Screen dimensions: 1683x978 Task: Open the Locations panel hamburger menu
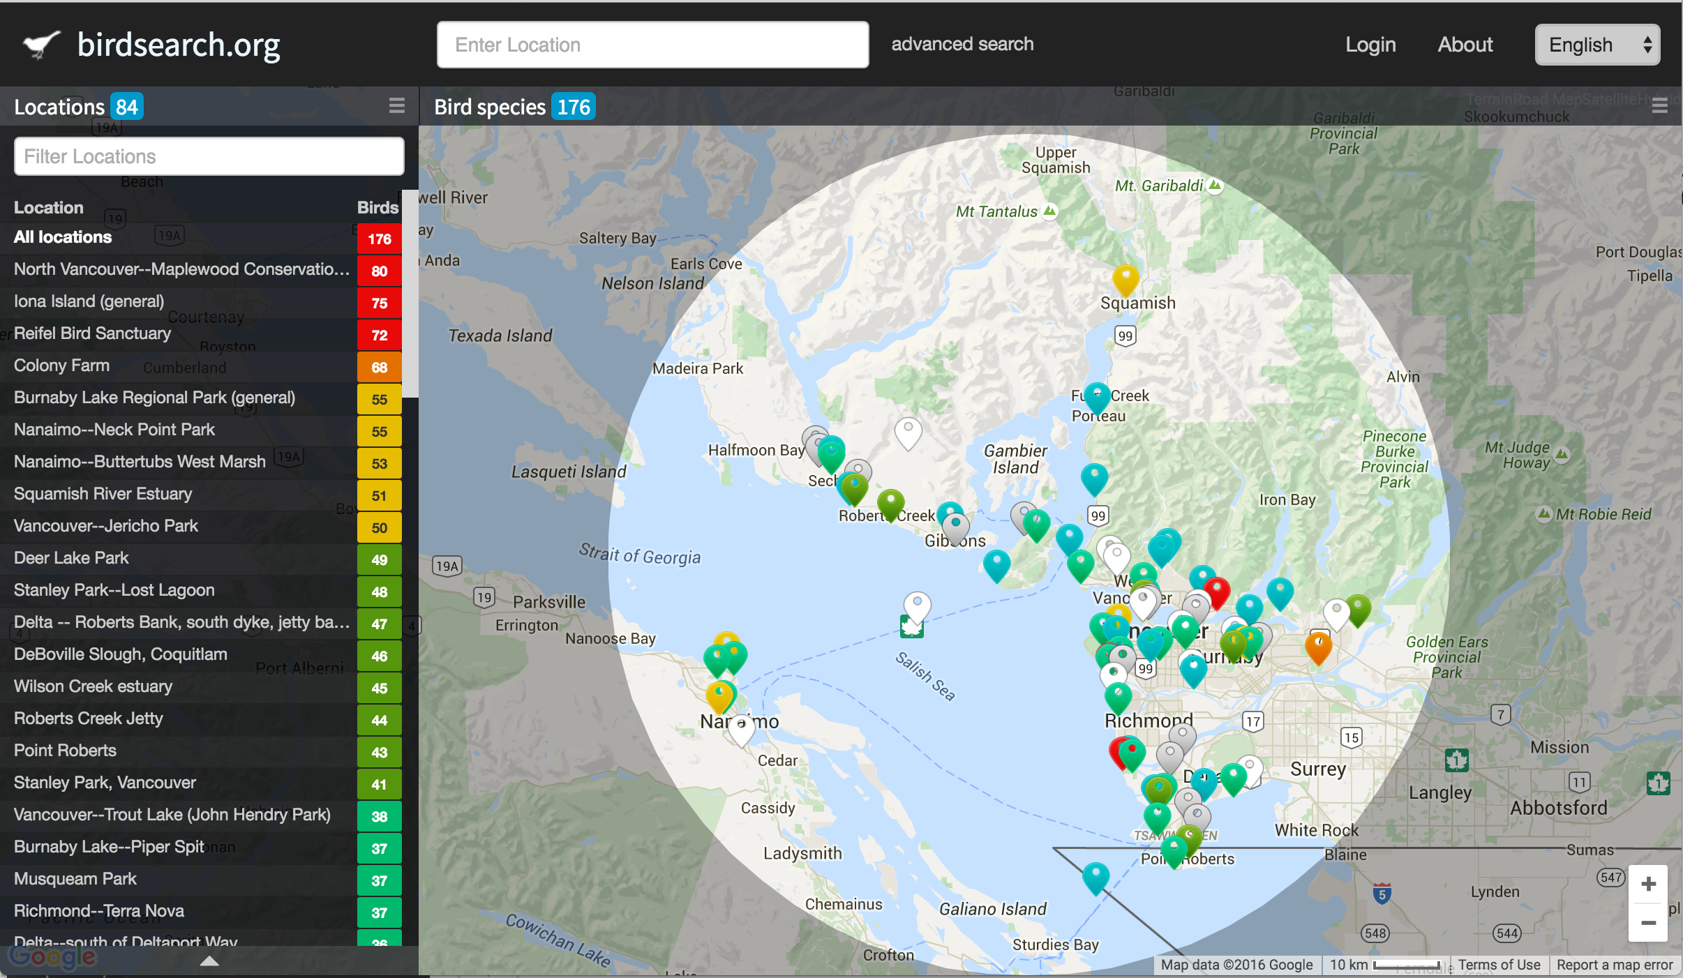[x=397, y=106]
